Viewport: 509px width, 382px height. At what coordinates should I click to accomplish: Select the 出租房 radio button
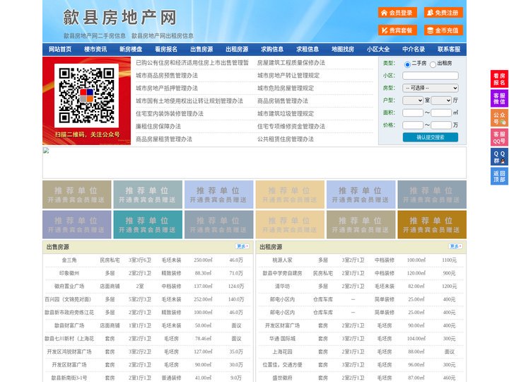pyautogui.click(x=433, y=64)
